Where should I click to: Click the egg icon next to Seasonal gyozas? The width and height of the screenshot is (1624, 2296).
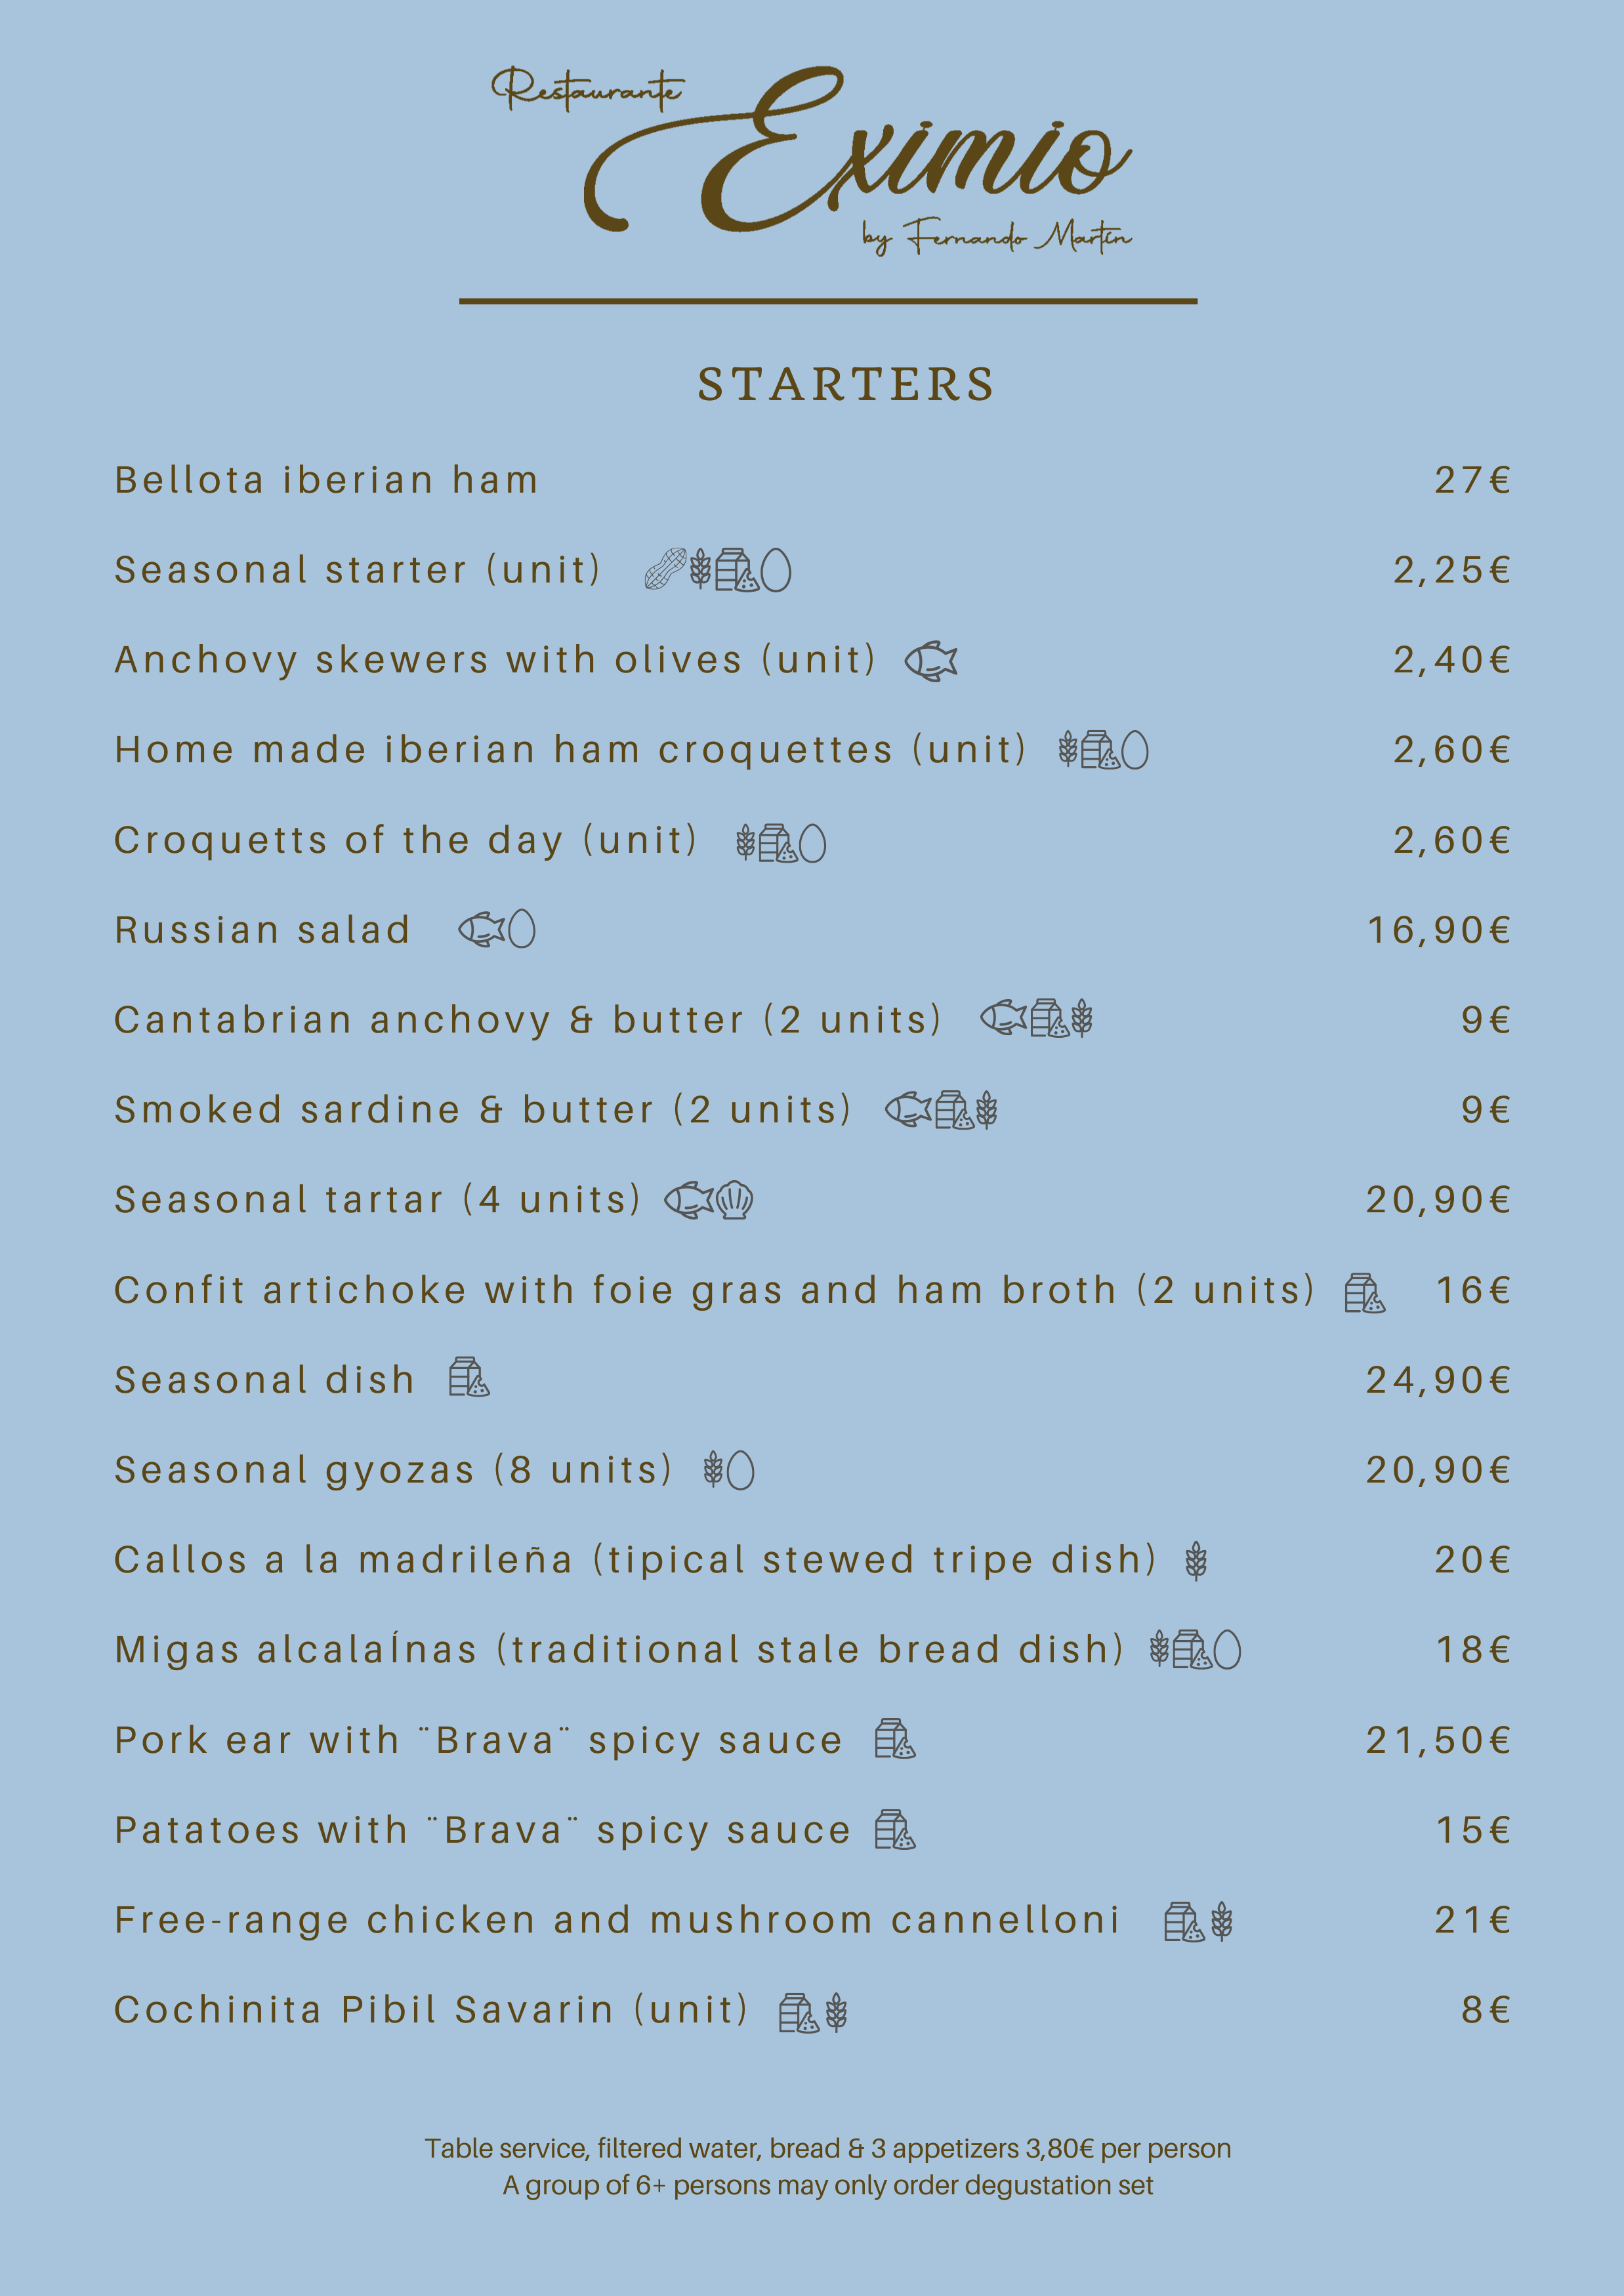741,1471
